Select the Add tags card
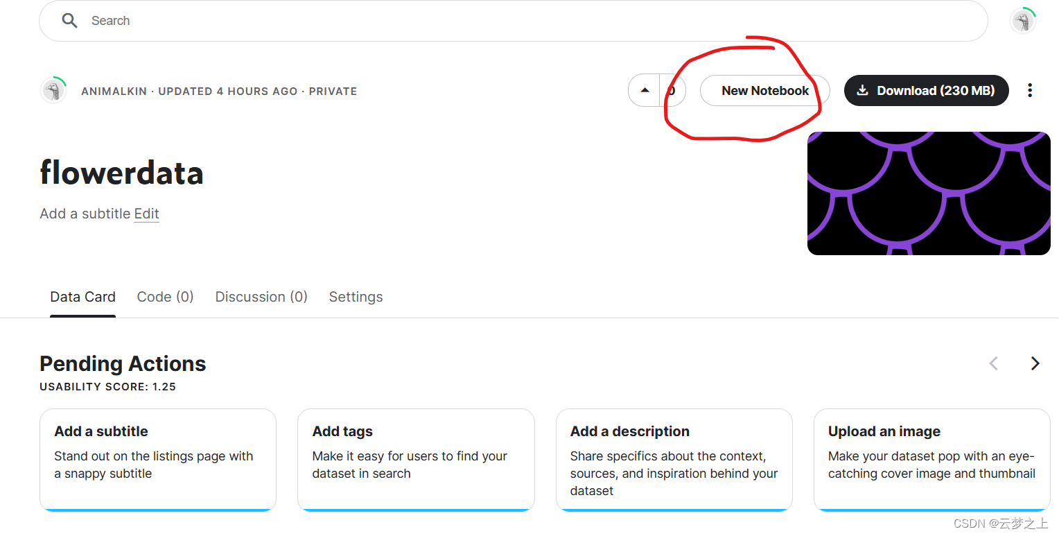Image resolution: width=1059 pixels, height=536 pixels. click(x=416, y=460)
